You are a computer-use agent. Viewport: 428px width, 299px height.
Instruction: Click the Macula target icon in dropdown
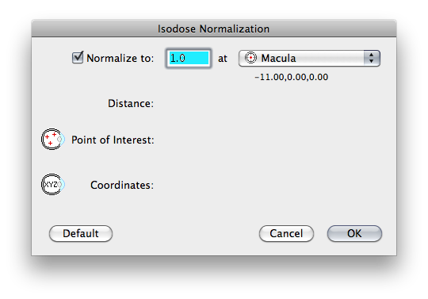[250, 58]
